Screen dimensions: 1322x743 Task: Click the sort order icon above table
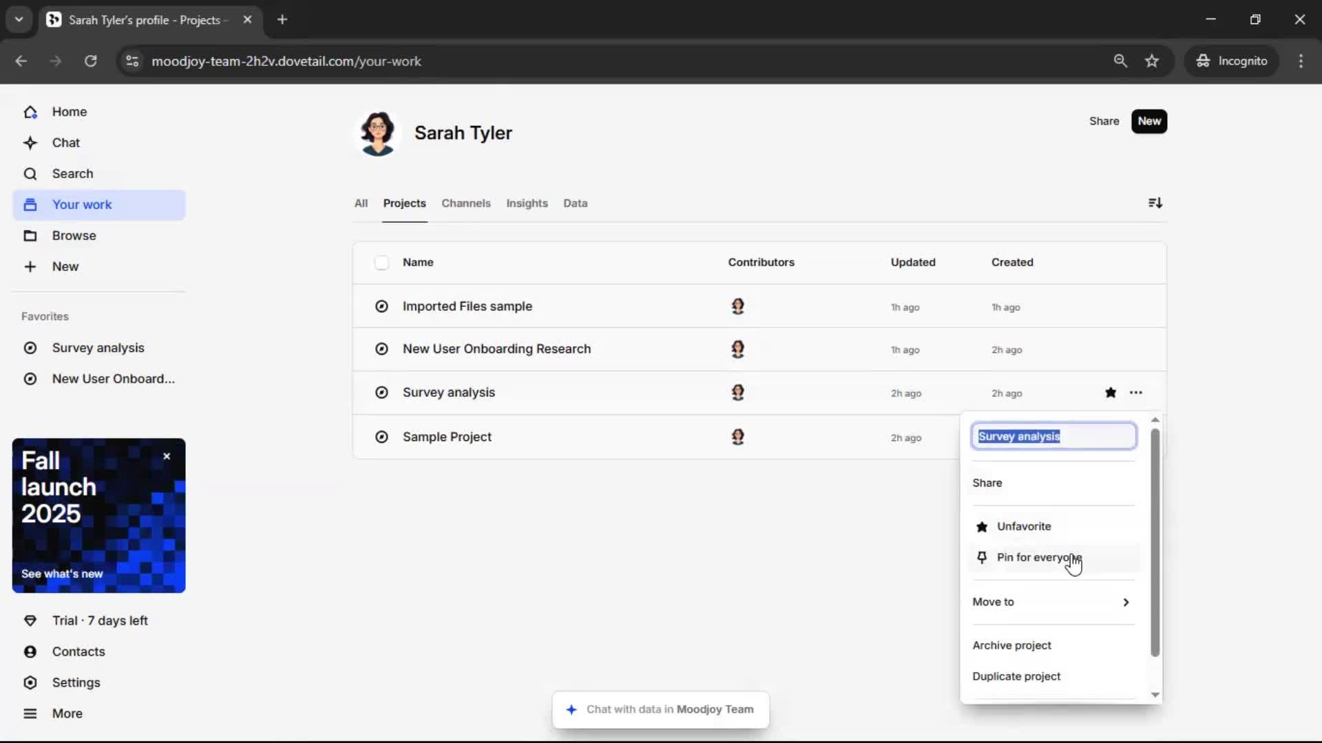point(1155,203)
